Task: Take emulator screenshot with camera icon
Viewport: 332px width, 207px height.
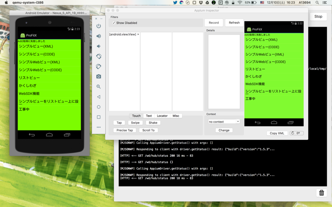Action: pyautogui.click(x=99, y=76)
